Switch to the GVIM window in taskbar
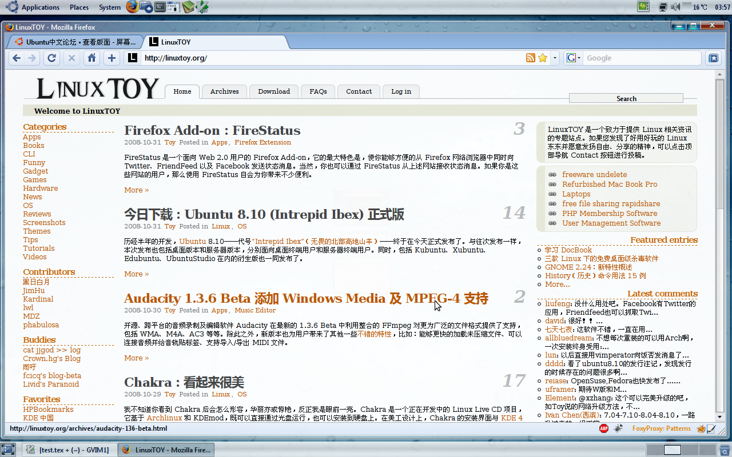Viewport: 732px width, 457px height. pyautogui.click(x=69, y=450)
